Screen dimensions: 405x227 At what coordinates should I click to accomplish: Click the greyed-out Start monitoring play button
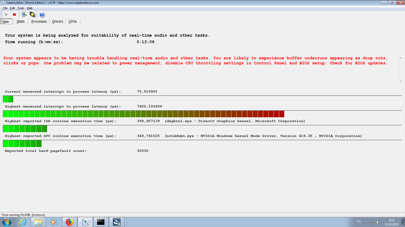click(7, 15)
